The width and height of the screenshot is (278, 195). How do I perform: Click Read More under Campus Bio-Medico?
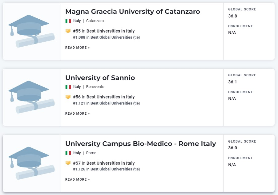(x=78, y=179)
